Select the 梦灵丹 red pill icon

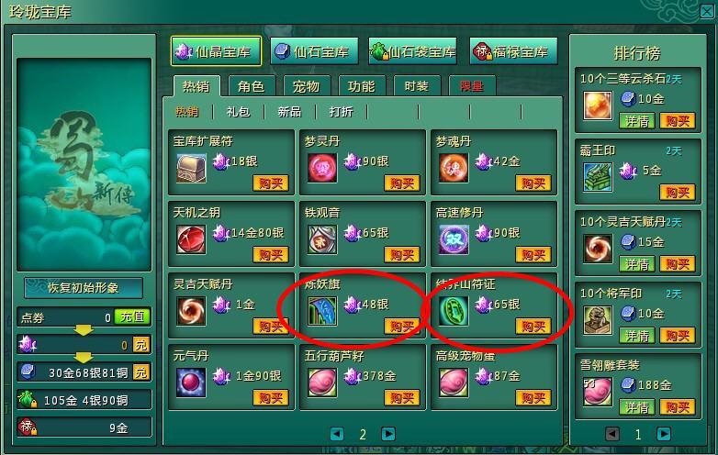tap(322, 168)
